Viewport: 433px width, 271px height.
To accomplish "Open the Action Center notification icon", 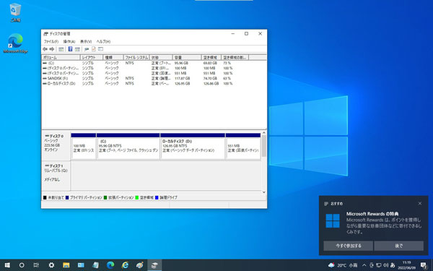I will [424, 265].
